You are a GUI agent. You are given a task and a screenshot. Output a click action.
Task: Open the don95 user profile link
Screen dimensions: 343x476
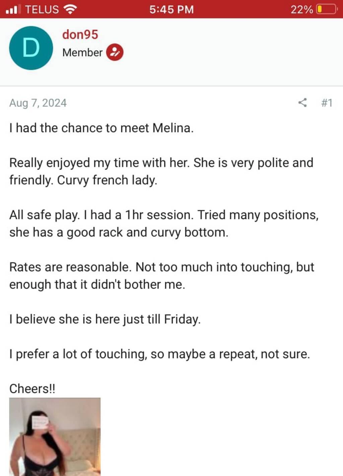(80, 35)
